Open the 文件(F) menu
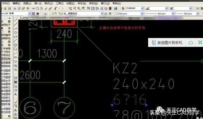Image resolution: width=203 pixels, height=119 pixels. point(6,3)
